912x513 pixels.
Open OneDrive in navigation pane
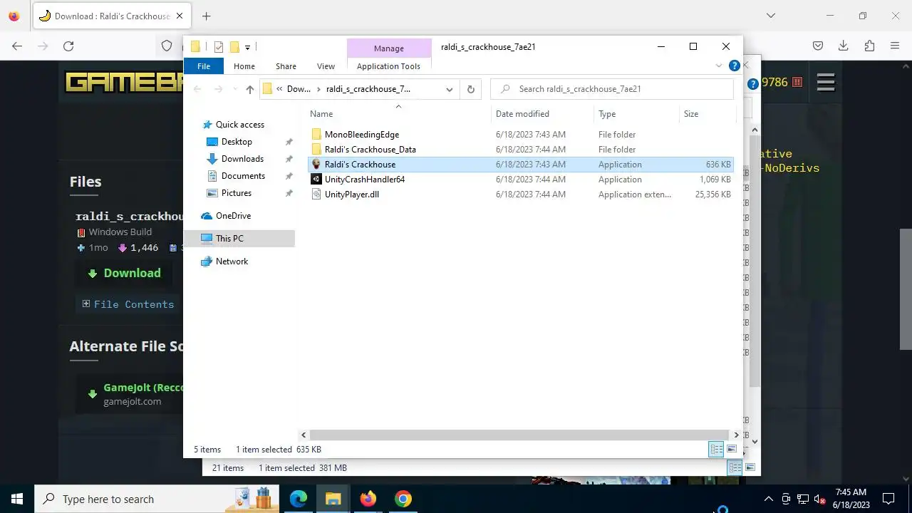click(x=233, y=216)
